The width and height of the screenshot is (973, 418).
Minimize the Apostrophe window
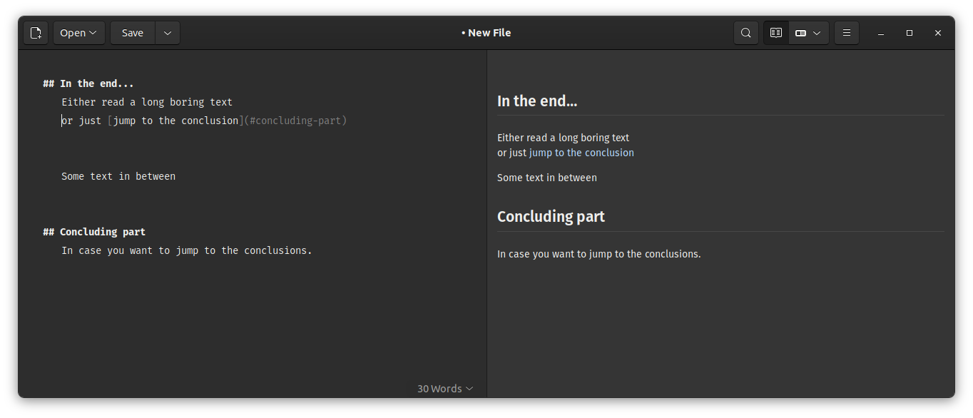[880, 32]
